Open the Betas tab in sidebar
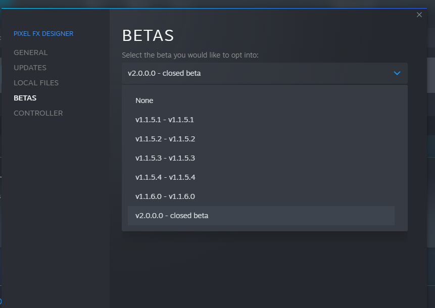The image size is (435, 308). (25, 98)
